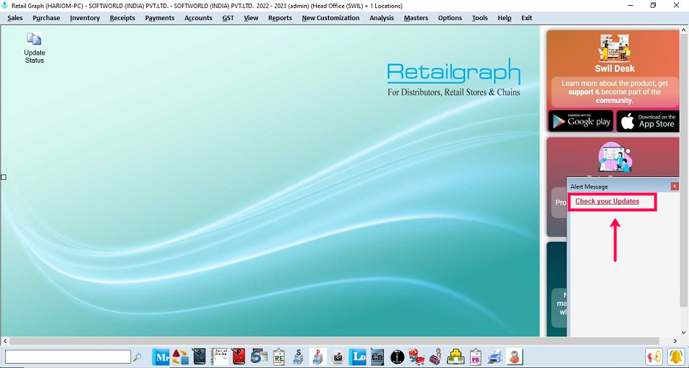This screenshot has height=368, width=689.
Task: Click the large blue 'S' toolbar icon
Action: coord(259,356)
